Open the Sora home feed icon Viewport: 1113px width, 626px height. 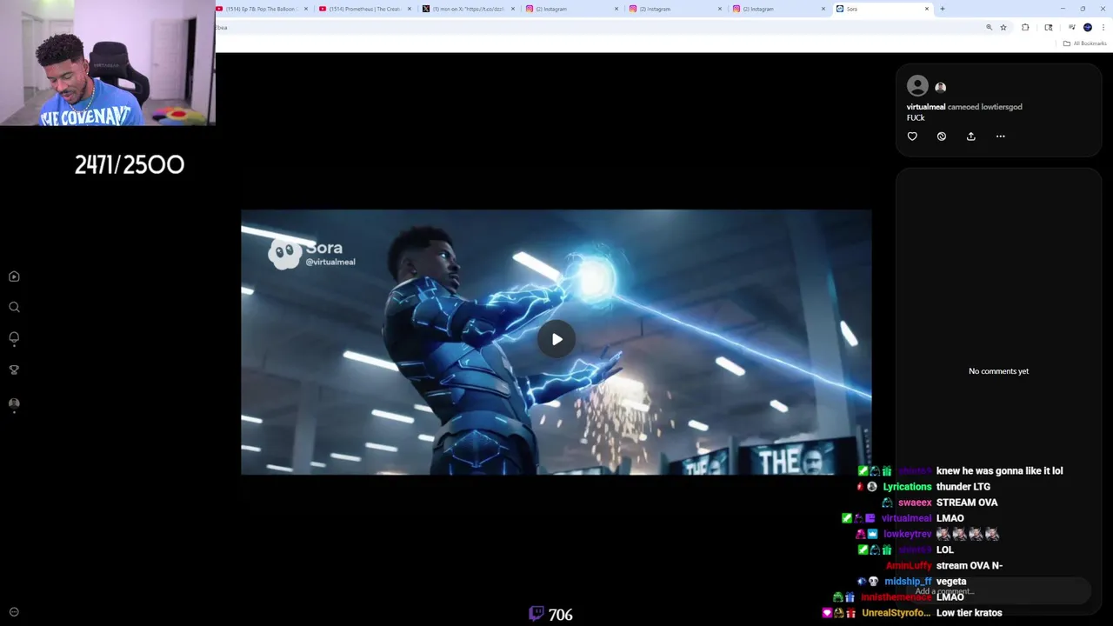(14, 276)
